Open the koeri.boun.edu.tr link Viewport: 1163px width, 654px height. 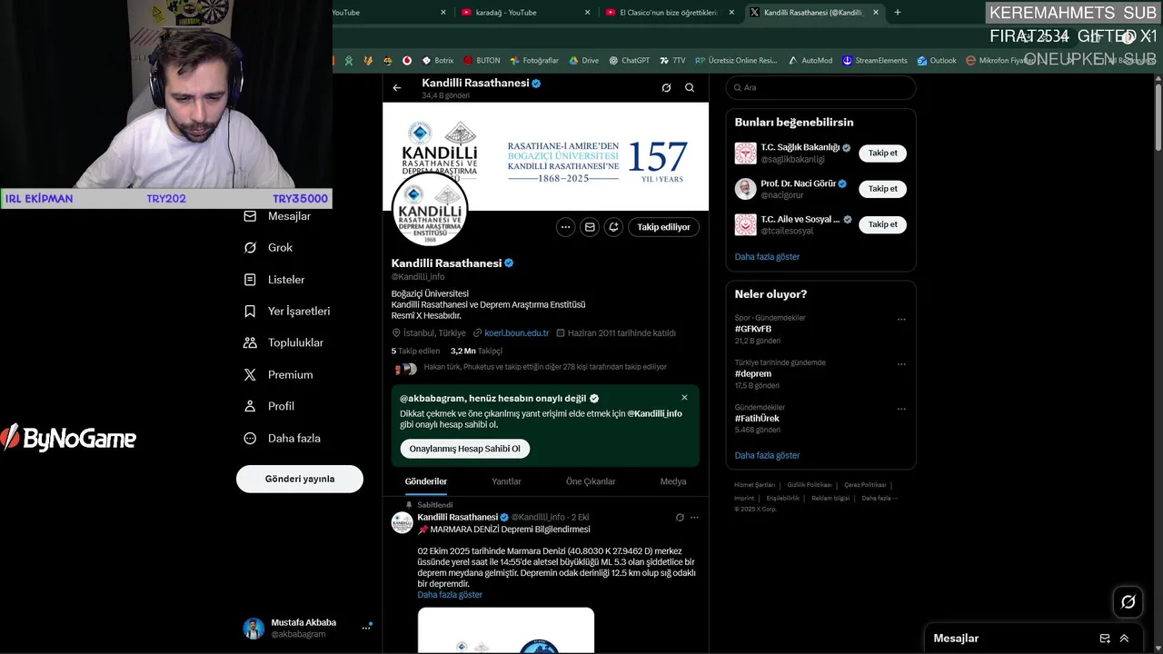click(516, 333)
